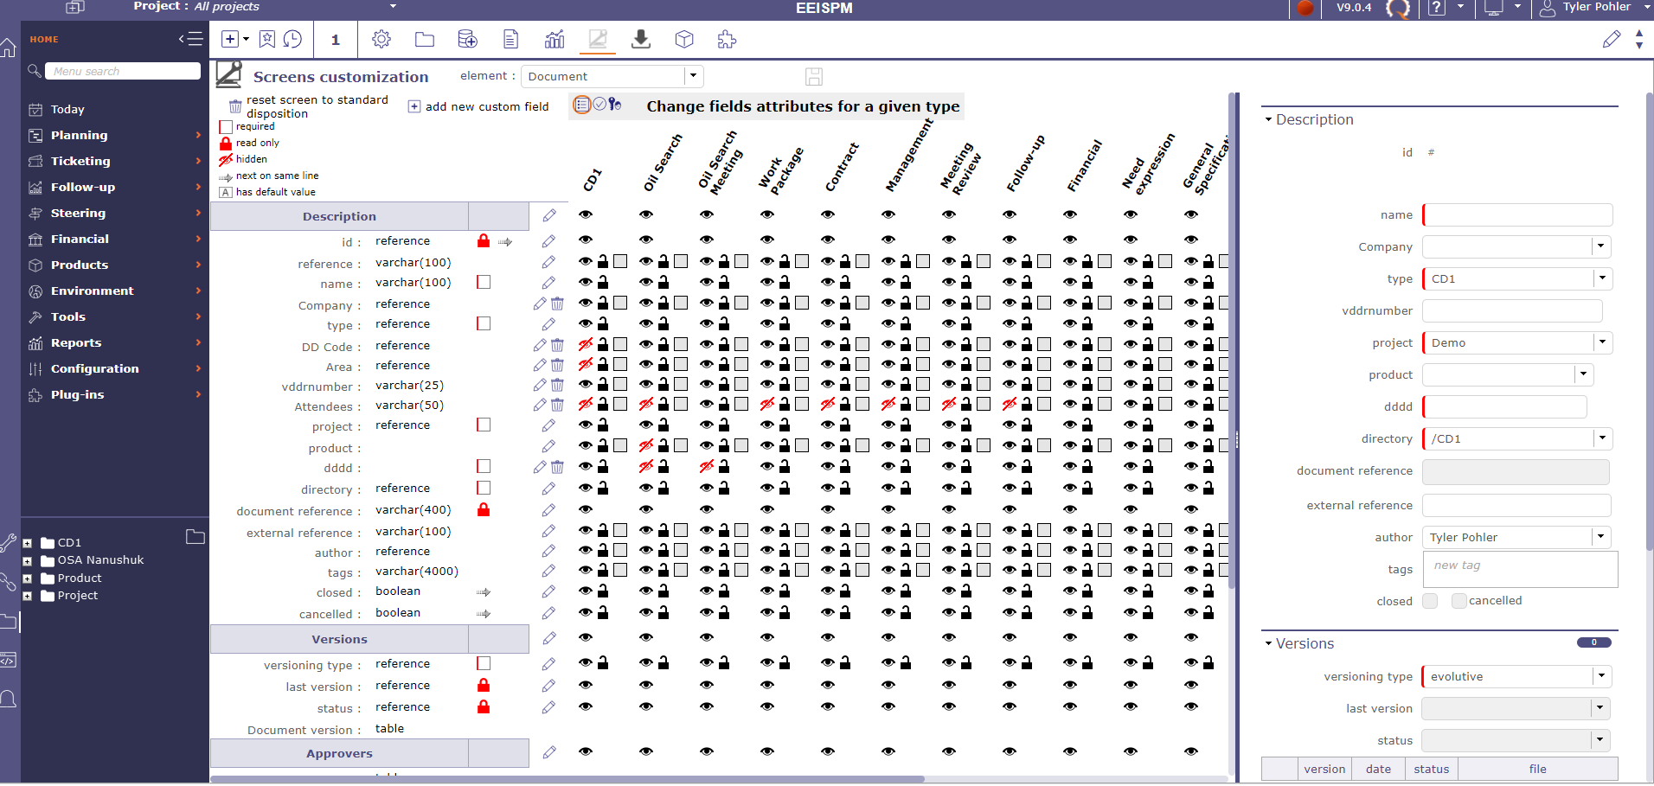Click the pencil edit icon for Description section
This screenshot has width=1654, height=786.
click(549, 215)
